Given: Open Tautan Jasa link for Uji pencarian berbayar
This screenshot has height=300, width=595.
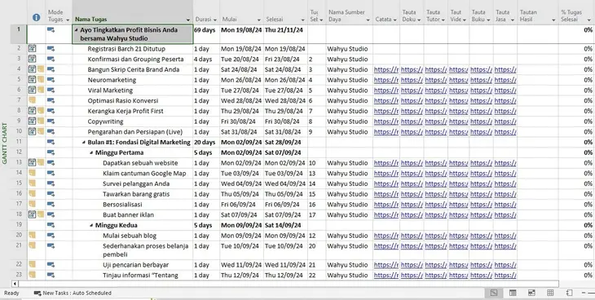Looking at the screenshot, I should tap(505, 264).
